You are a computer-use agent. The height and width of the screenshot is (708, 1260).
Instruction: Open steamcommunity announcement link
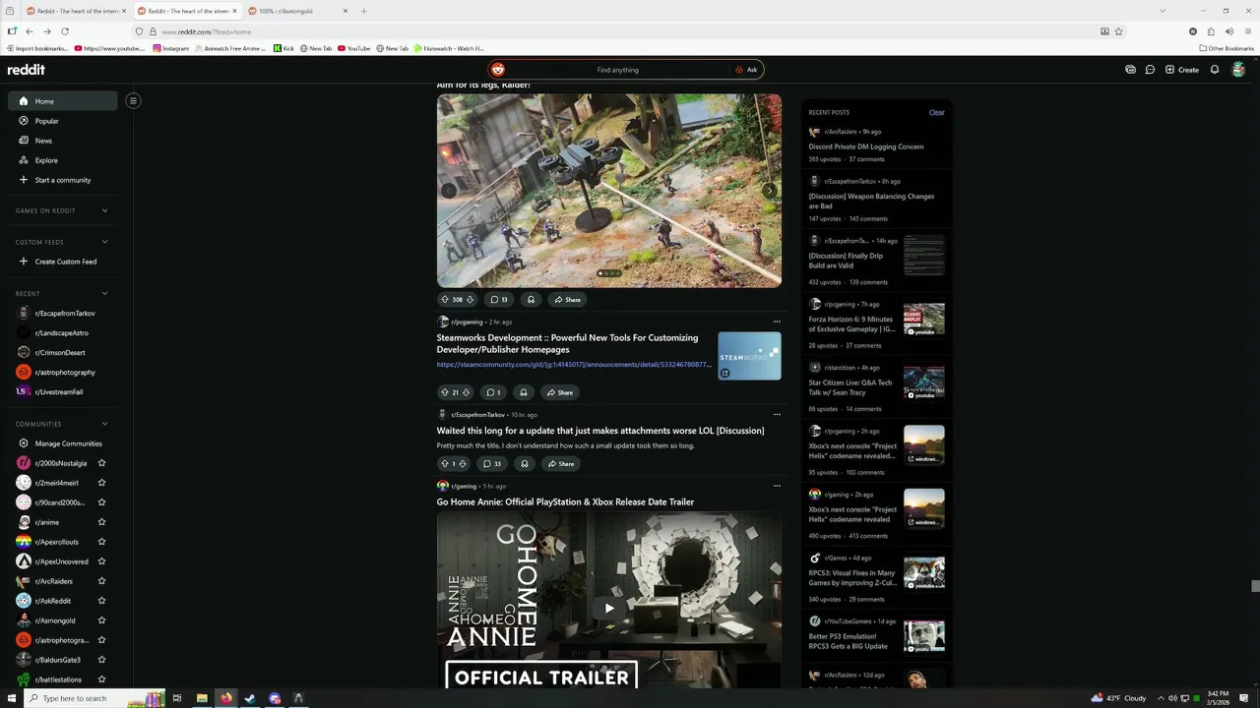[574, 365]
